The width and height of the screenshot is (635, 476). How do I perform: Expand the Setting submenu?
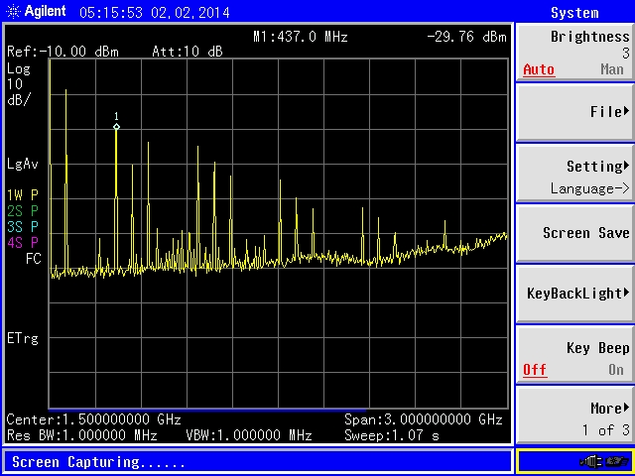point(574,175)
